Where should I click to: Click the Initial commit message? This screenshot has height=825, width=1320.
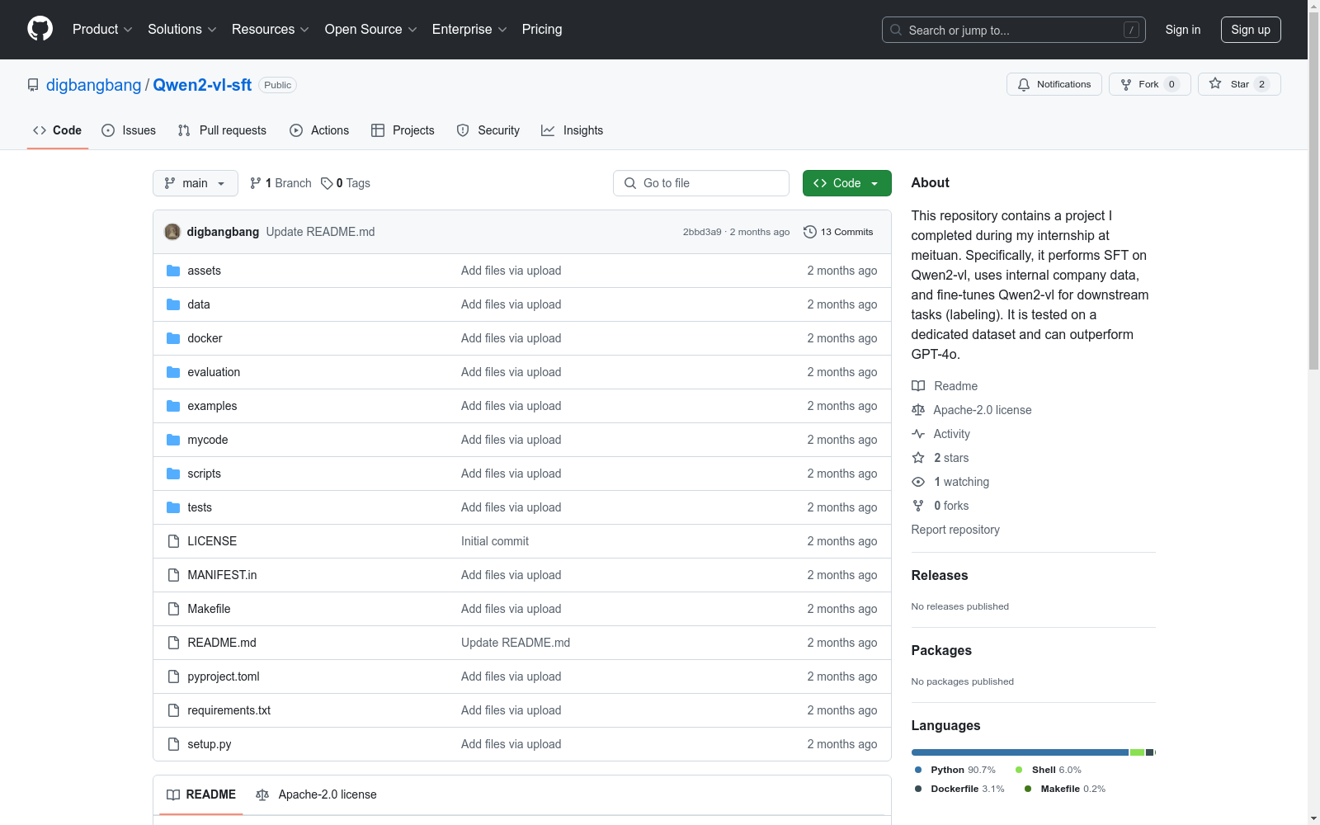[495, 541]
